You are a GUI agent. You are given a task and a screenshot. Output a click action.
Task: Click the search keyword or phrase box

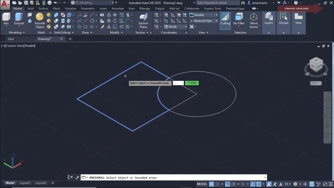(x=218, y=3)
